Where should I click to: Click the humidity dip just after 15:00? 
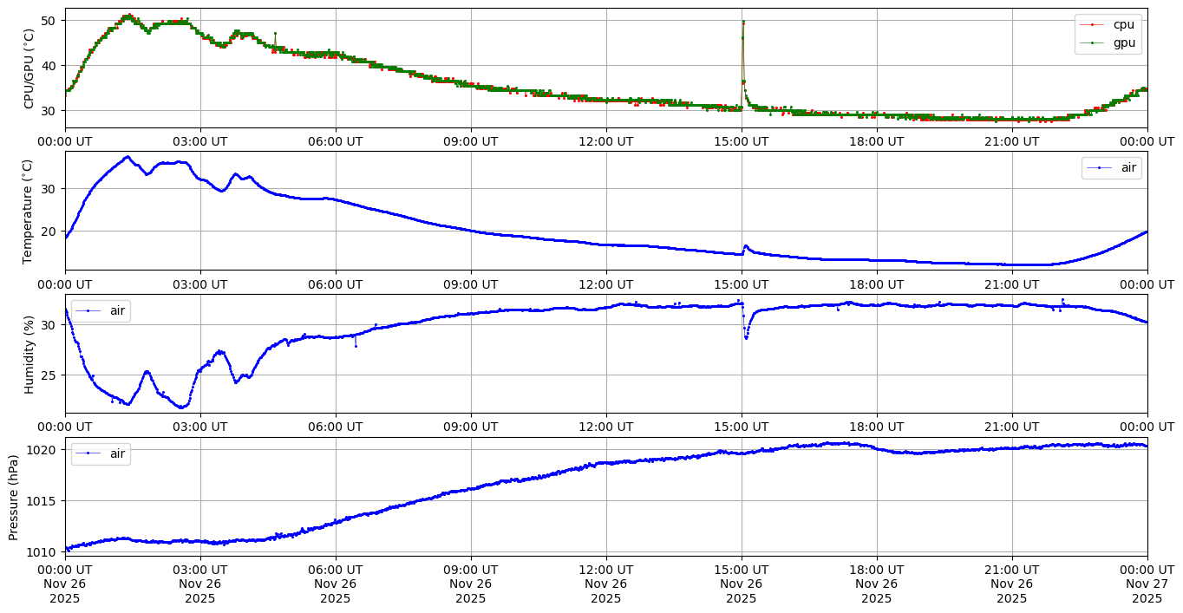pyautogui.click(x=746, y=337)
